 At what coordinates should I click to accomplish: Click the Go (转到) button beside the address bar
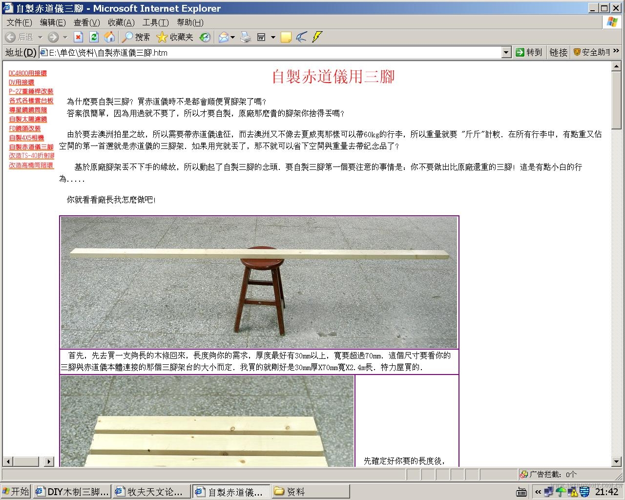(529, 52)
